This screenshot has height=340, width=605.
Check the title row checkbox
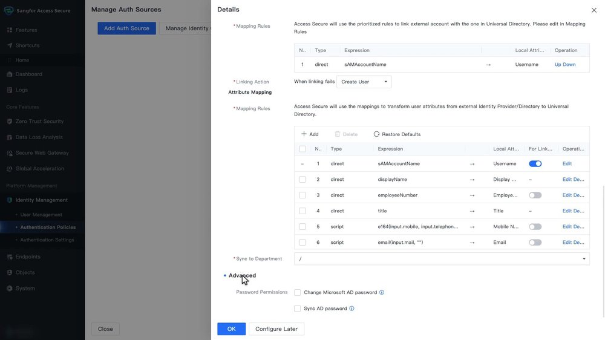[302, 211]
